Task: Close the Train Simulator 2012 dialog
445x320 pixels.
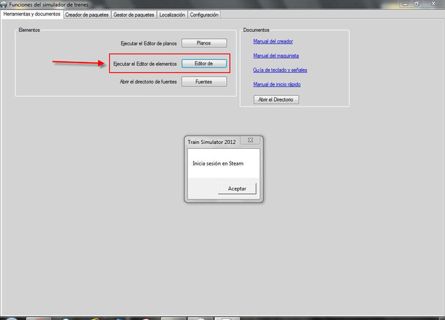Action: coord(250,141)
